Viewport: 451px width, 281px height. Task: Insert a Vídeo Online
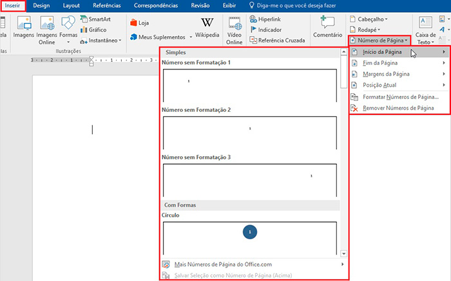235,29
